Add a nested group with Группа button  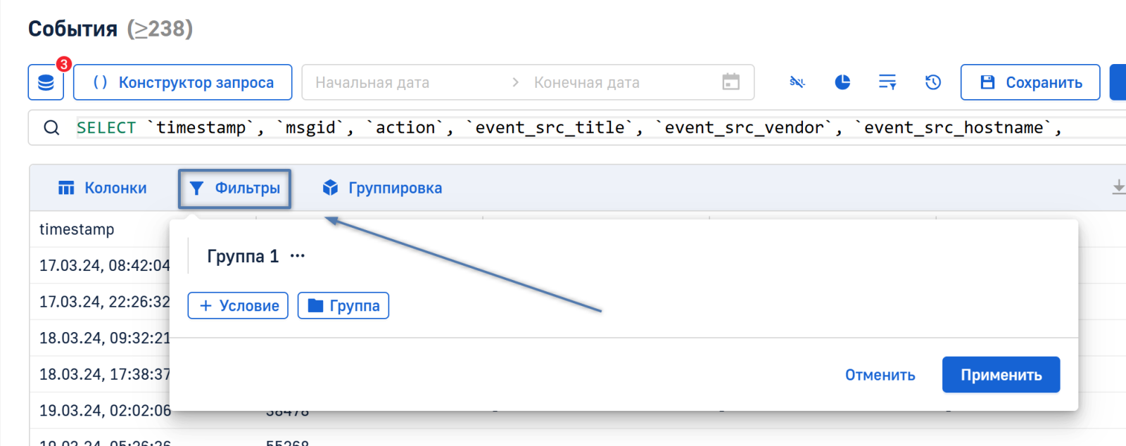[x=343, y=305]
